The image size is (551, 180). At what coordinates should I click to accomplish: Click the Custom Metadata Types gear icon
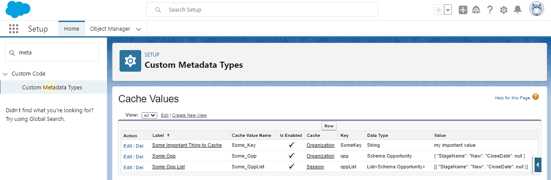coord(130,61)
